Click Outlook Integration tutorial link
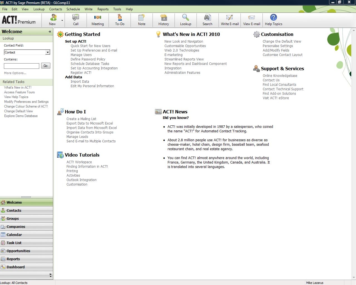The height and width of the screenshot is (285, 356). click(x=82, y=180)
